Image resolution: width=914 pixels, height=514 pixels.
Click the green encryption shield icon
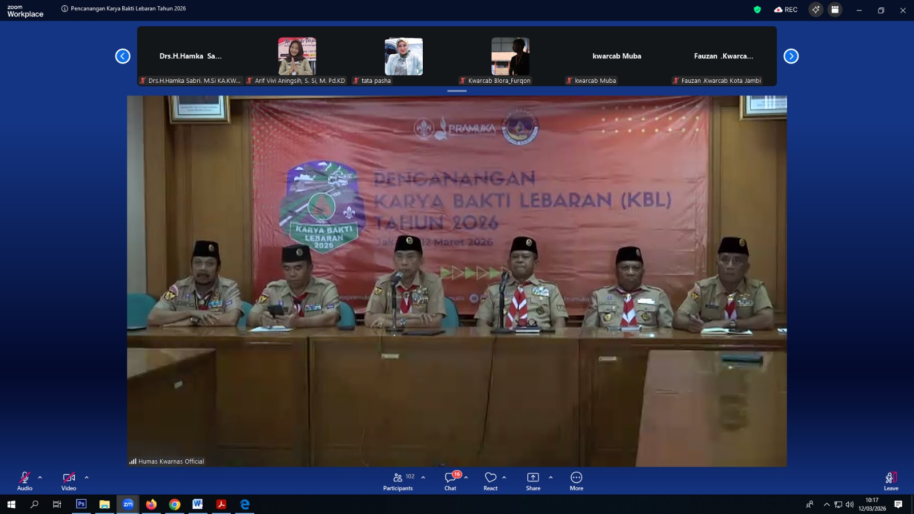click(x=757, y=10)
